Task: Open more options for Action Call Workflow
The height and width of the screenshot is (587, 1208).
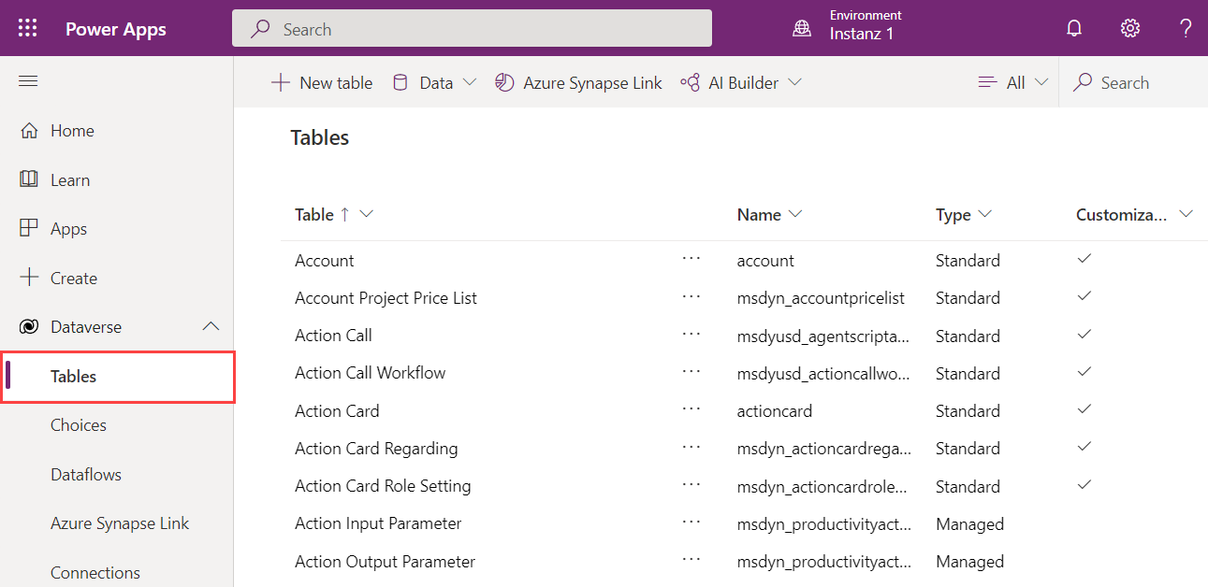Action: 691,372
